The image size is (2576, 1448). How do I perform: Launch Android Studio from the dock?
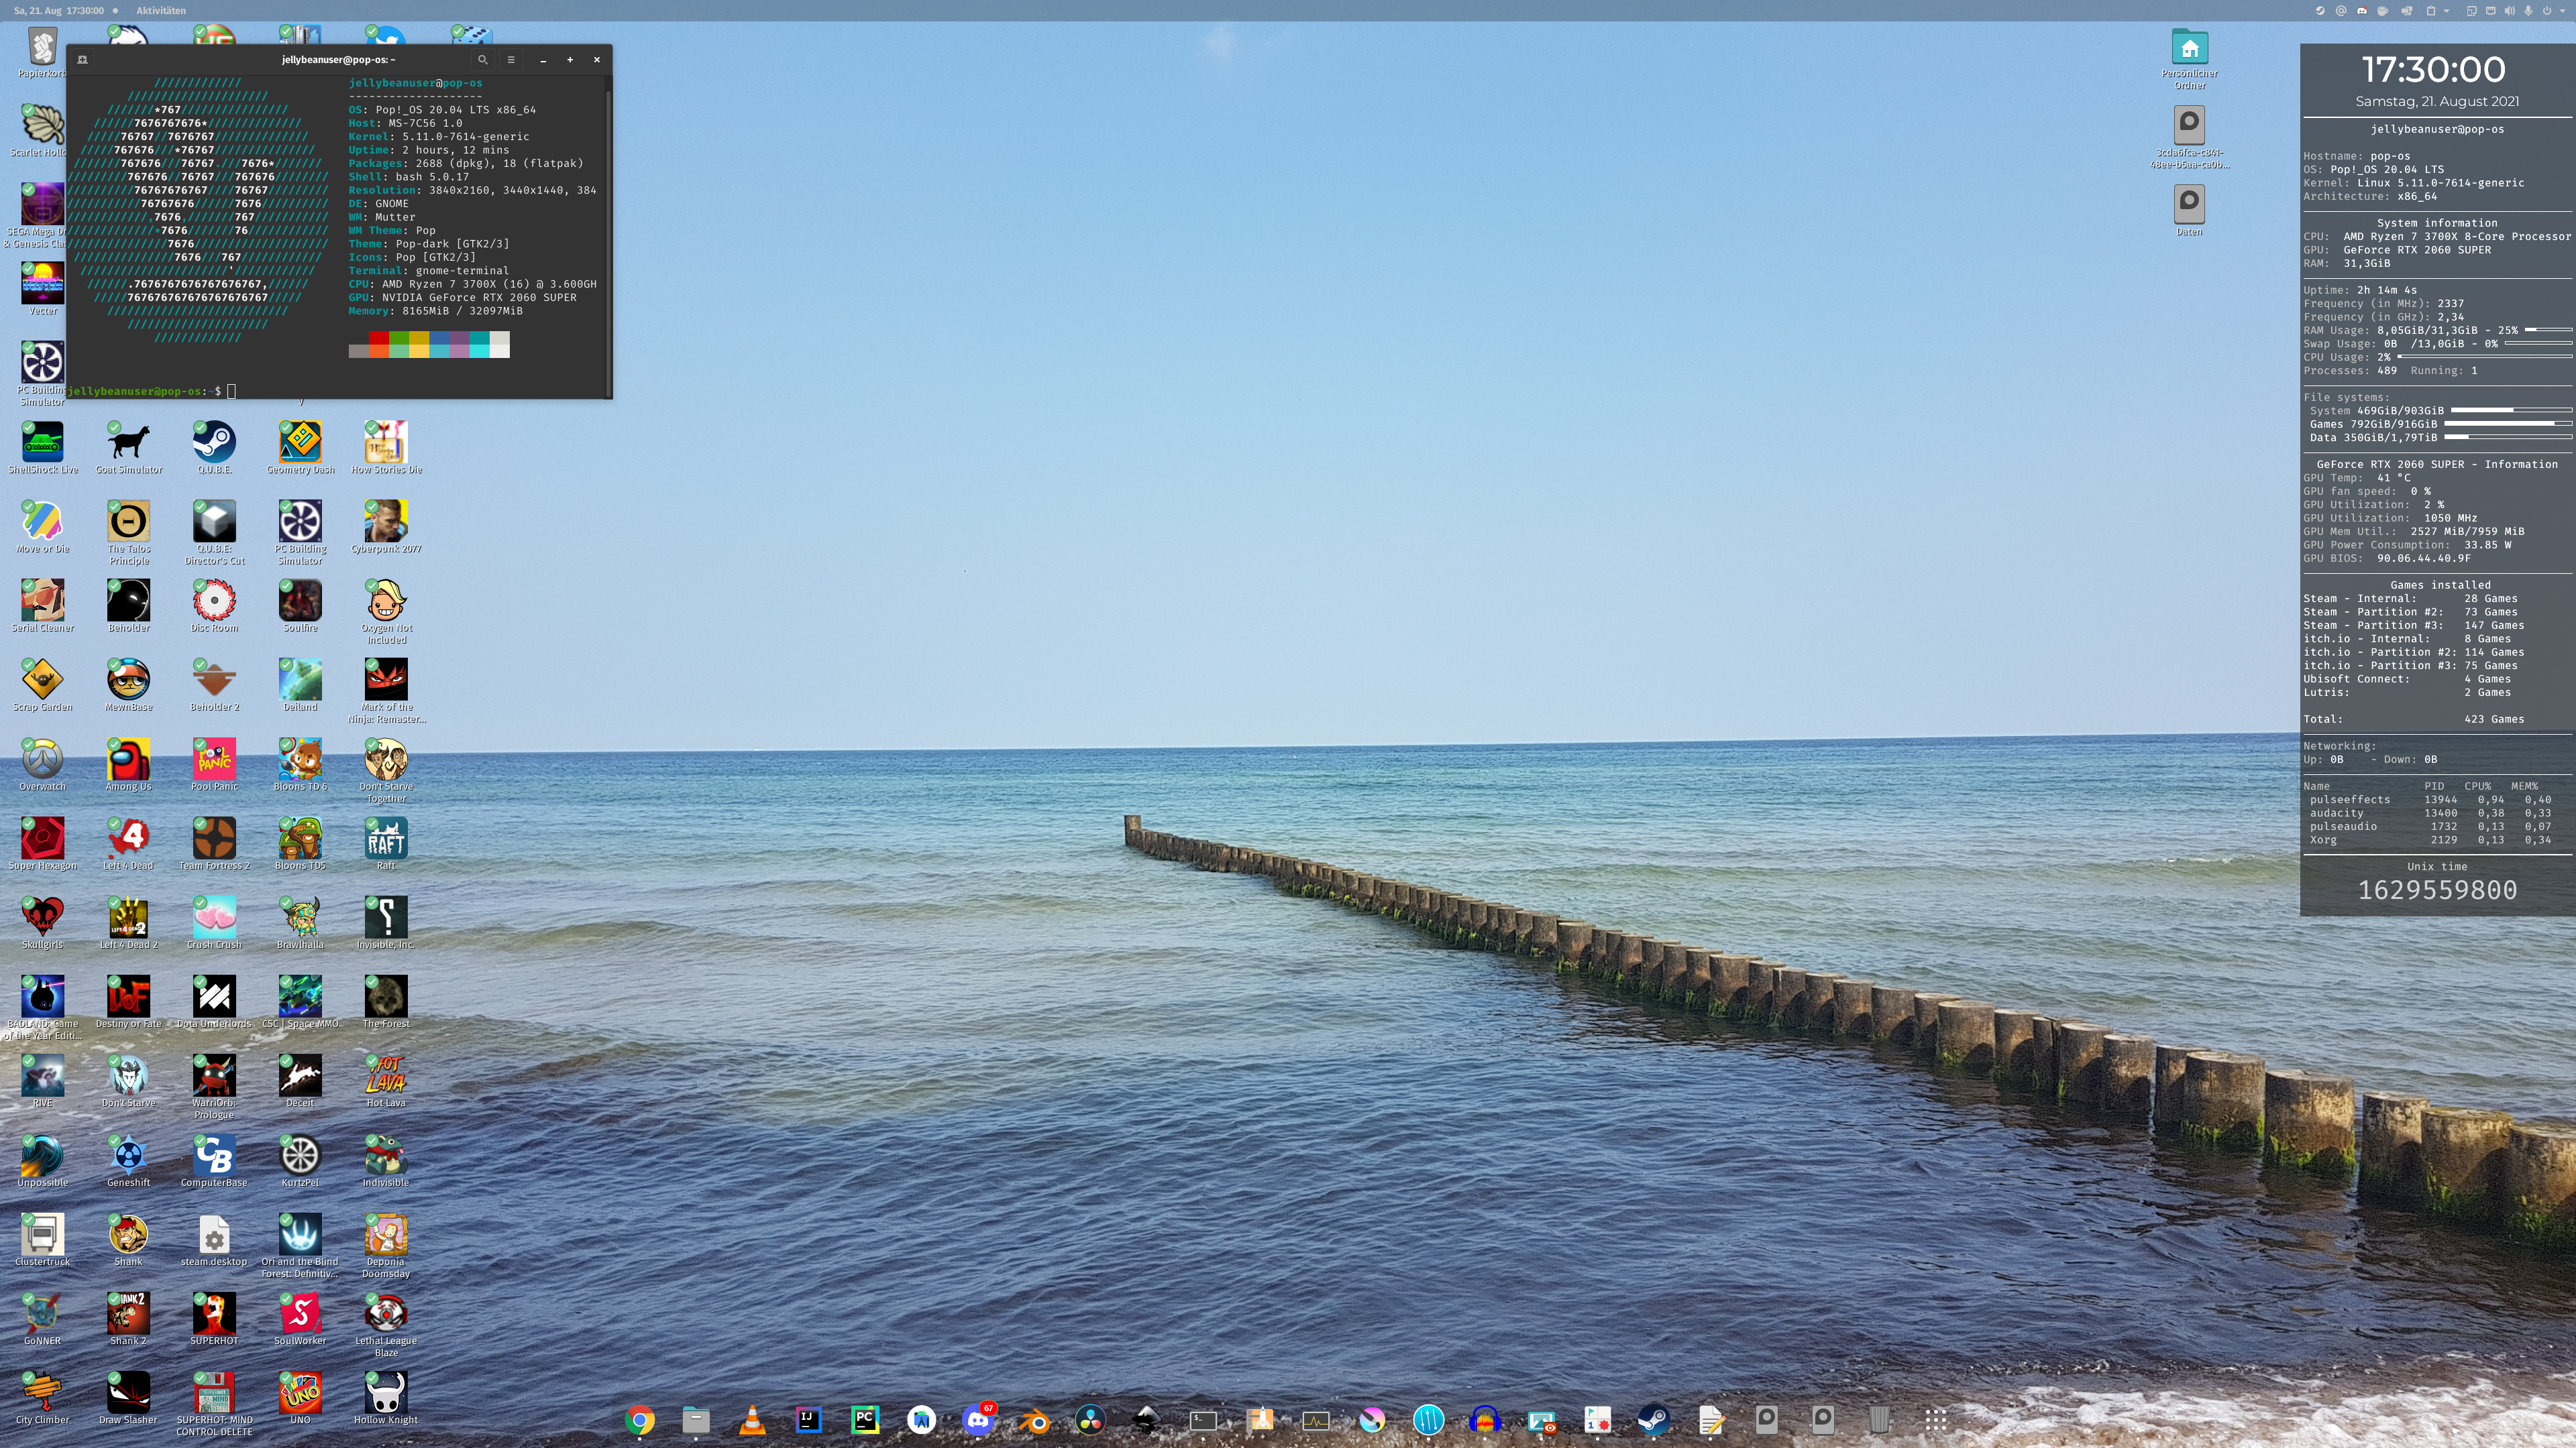coord(921,1419)
